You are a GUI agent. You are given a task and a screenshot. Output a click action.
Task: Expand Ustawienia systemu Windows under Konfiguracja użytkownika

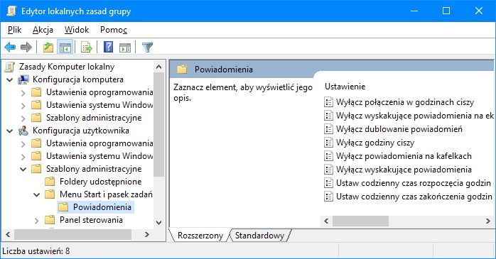23,156
